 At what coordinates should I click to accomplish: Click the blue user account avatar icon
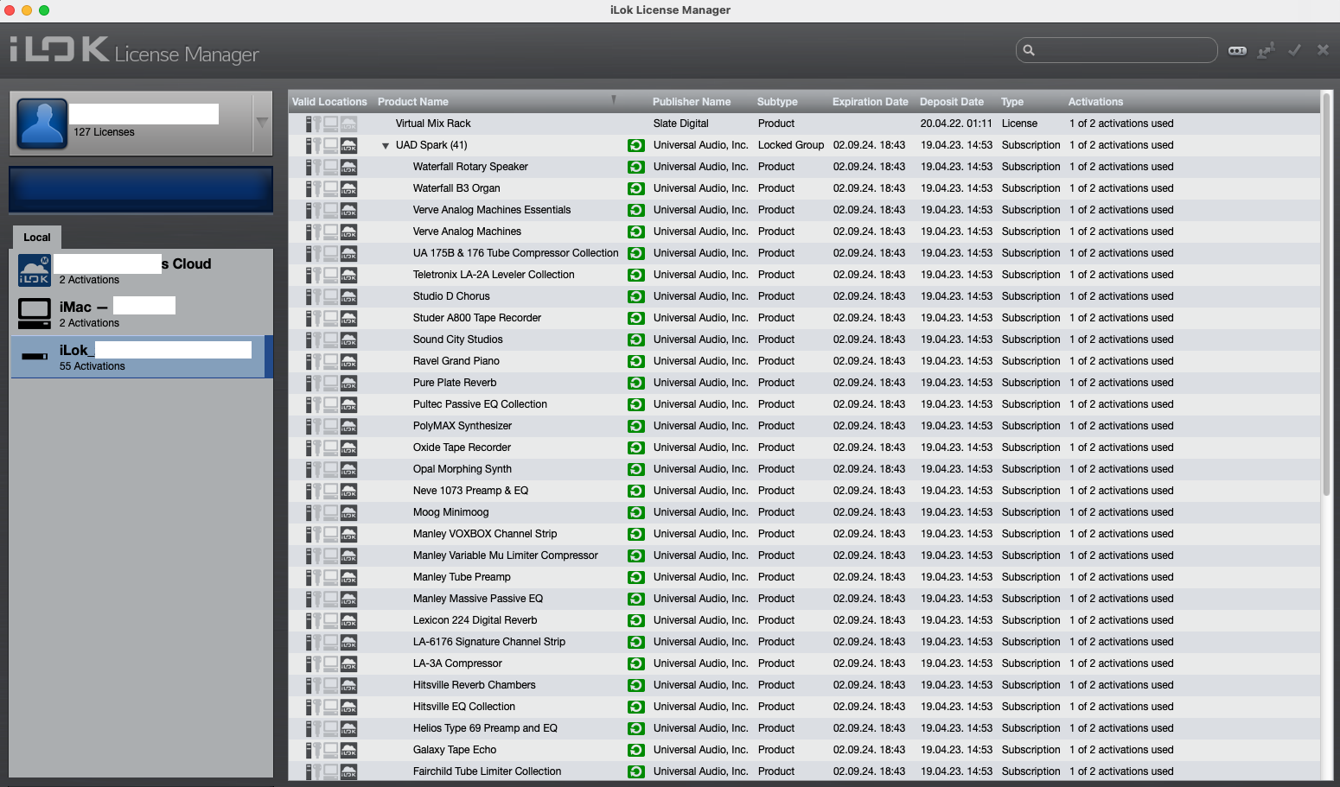click(x=41, y=124)
